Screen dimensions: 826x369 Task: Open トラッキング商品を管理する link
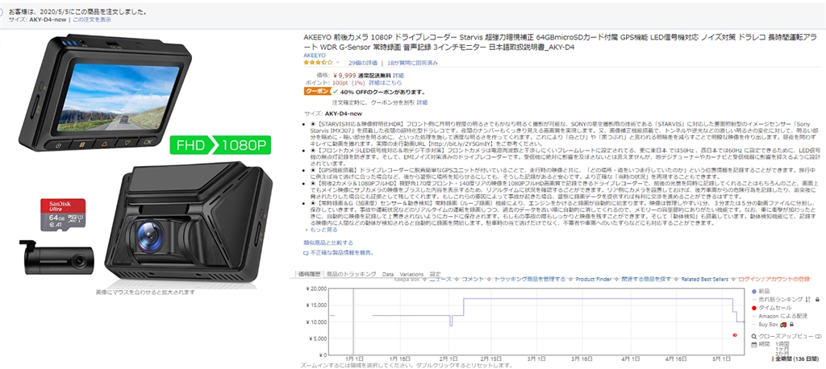click(x=529, y=279)
